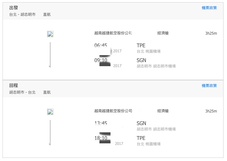Click TPE airport code in departure flight

[x=141, y=45]
